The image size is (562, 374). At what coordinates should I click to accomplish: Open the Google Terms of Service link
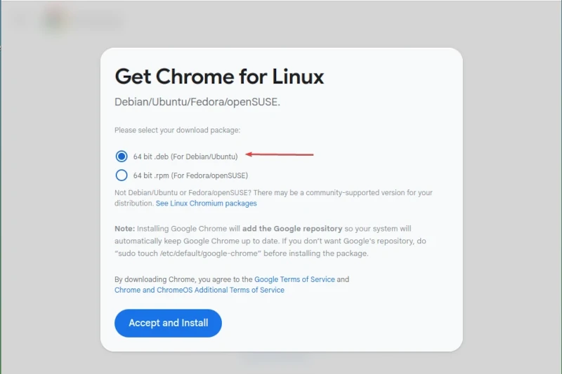coord(294,279)
